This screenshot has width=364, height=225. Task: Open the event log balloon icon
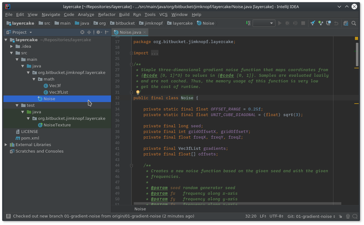click(x=355, y=216)
